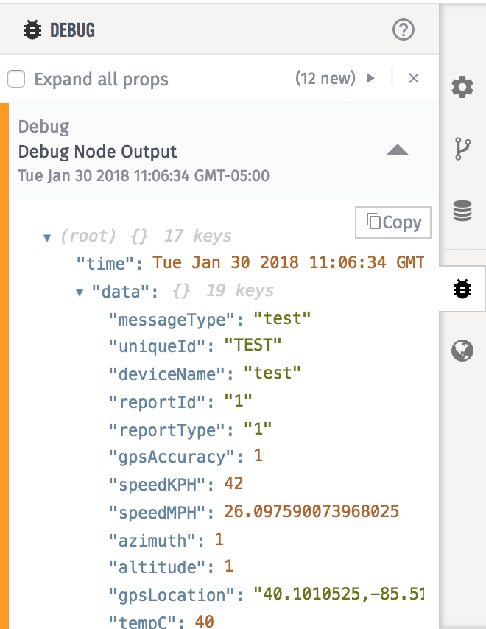Clear debug messages with X icon
The height and width of the screenshot is (629, 486).
click(414, 78)
